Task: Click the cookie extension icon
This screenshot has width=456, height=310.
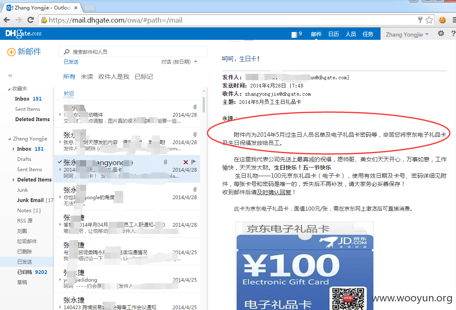Action: pos(442,20)
